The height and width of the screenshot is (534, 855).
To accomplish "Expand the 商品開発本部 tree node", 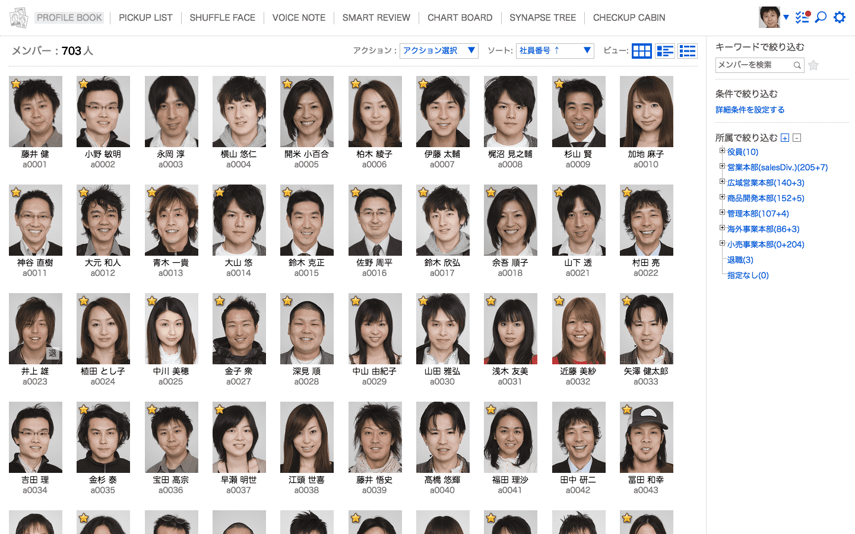I will coord(722,197).
